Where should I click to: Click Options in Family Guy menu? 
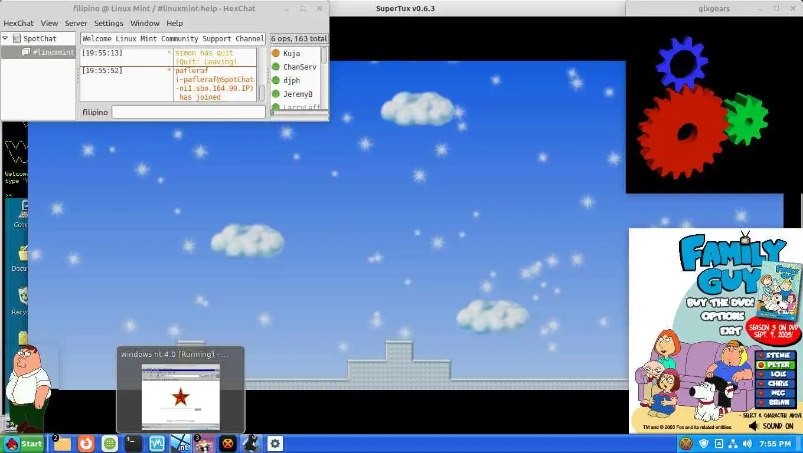[x=723, y=316]
